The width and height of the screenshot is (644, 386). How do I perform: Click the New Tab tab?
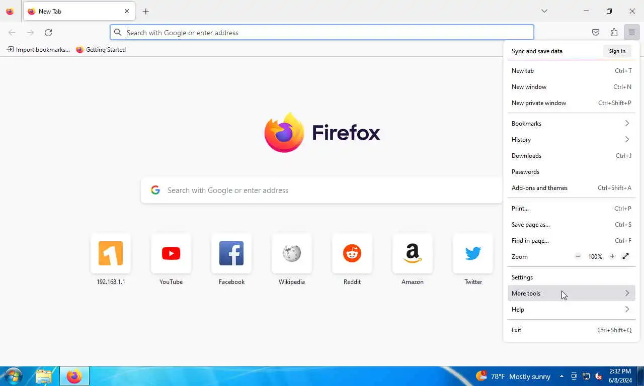pos(79,11)
